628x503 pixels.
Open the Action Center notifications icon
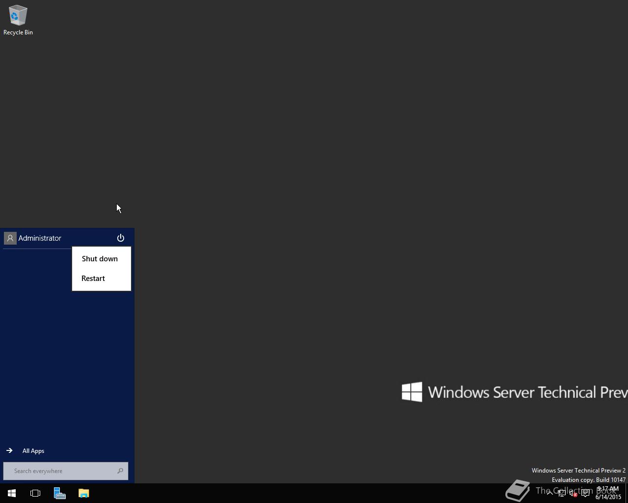click(x=585, y=493)
